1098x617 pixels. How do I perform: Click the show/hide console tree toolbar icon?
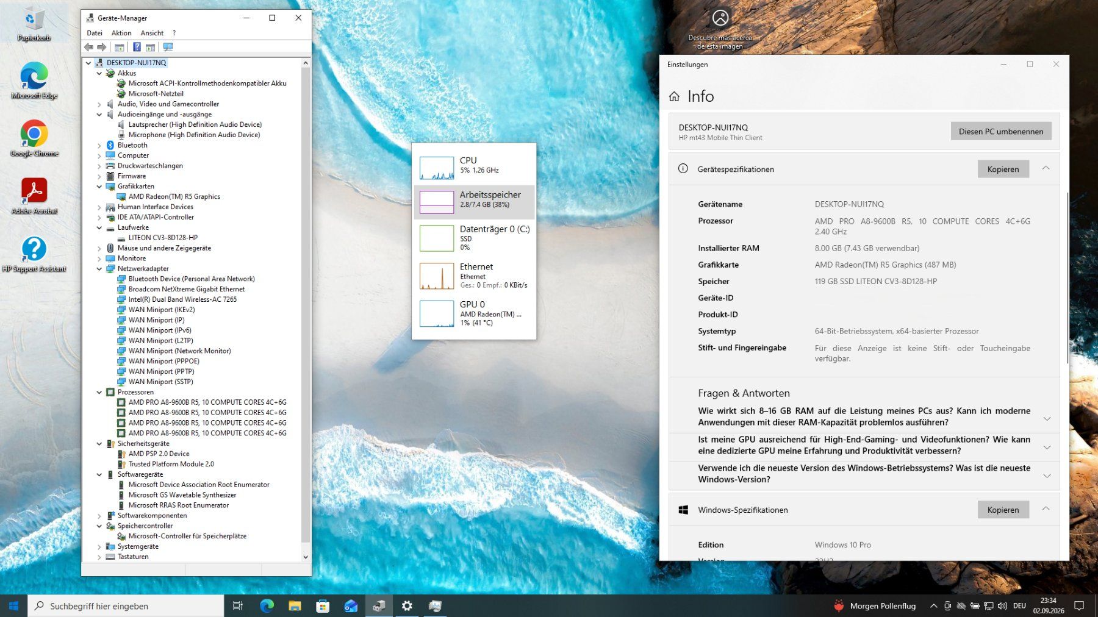pyautogui.click(x=120, y=47)
